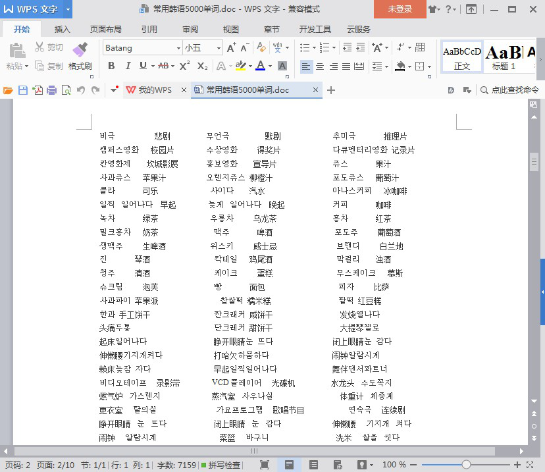Click the save floppy disk icon
Viewport: 545px width, 472px height.
coord(23,90)
